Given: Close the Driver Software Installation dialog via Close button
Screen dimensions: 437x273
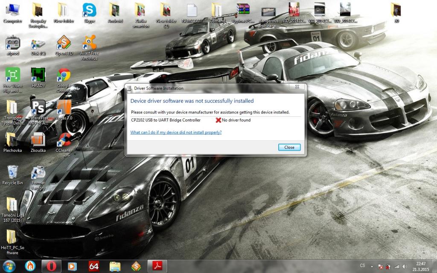Looking at the screenshot, I should coord(289,147).
